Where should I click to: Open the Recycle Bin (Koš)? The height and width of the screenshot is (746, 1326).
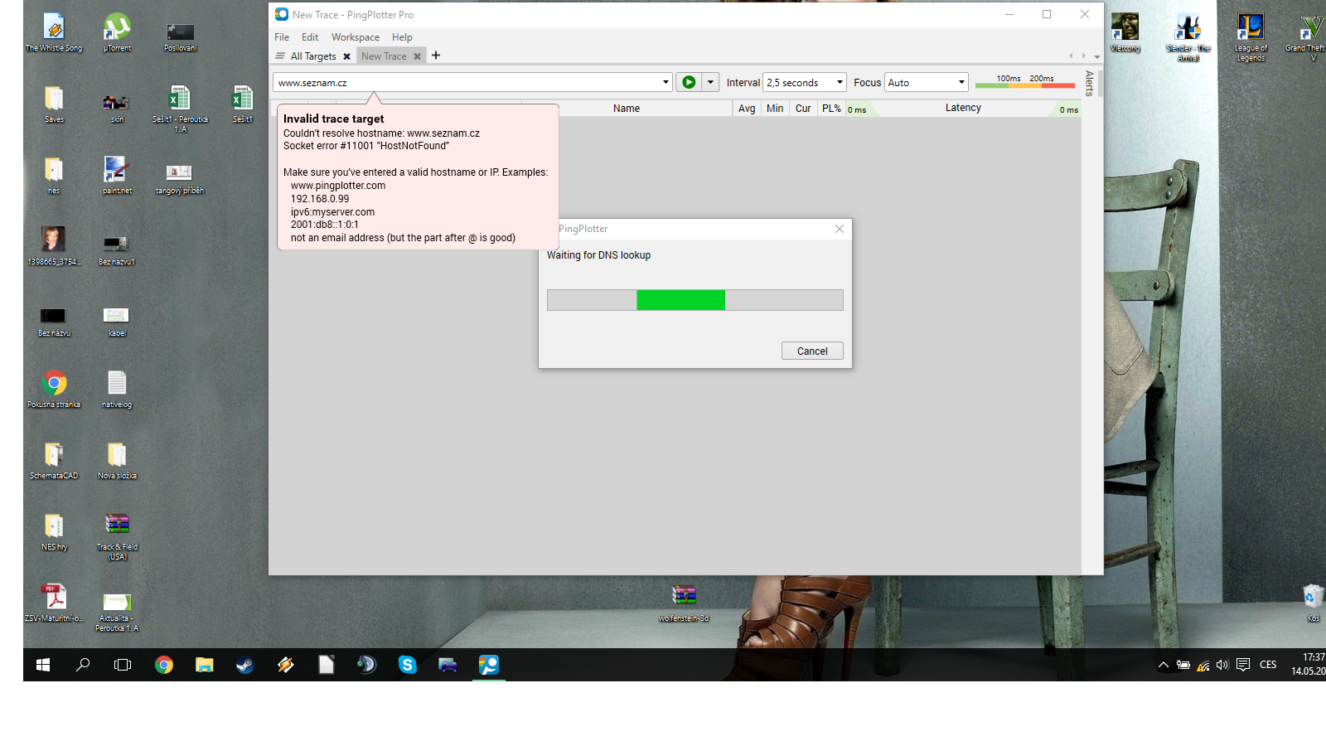pyautogui.click(x=1314, y=603)
